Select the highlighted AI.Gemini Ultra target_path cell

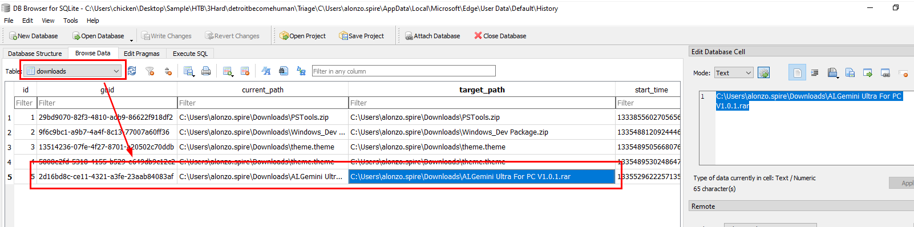click(x=482, y=177)
